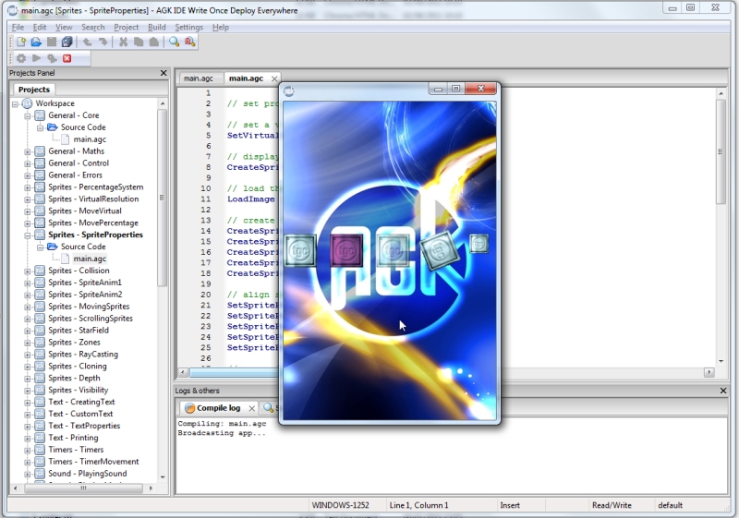Screen dimensions: 739x518
Task: Close the Compile log tab
Action: (252, 408)
